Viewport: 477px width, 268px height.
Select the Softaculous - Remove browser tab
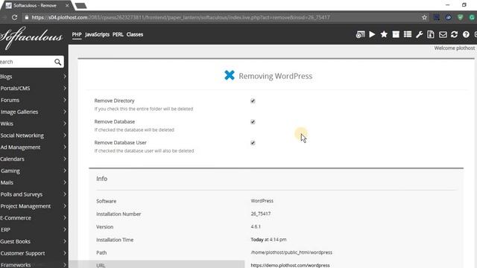coord(37,5)
